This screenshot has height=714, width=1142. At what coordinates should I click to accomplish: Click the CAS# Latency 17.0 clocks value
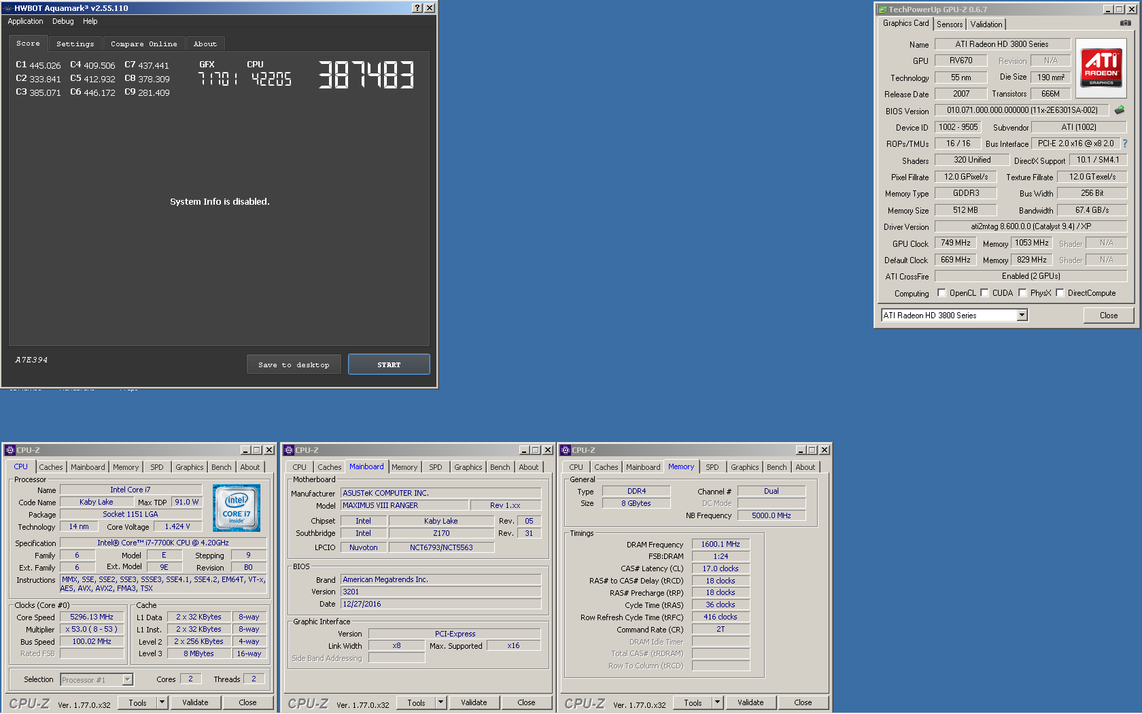coord(721,568)
